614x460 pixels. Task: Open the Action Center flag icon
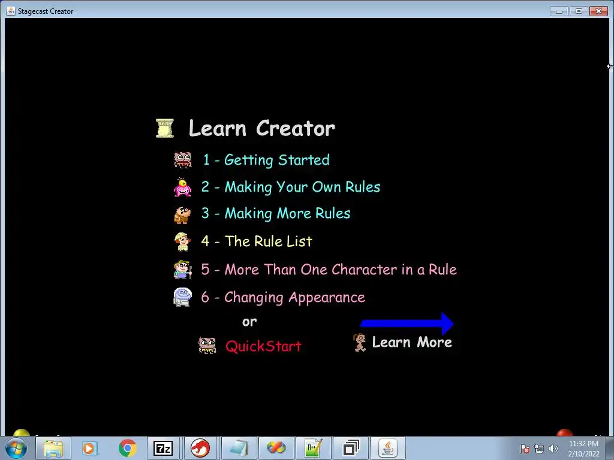coord(525,449)
